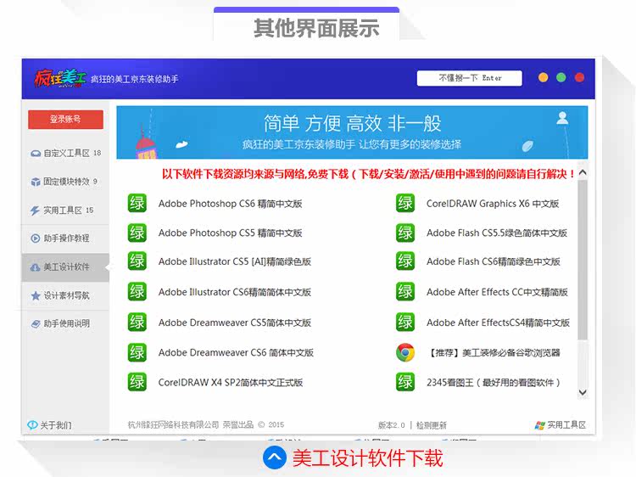The height and width of the screenshot is (477, 636).
Task: Click green icon beside Adobe Dreamweaver CS5
Action: click(x=137, y=322)
